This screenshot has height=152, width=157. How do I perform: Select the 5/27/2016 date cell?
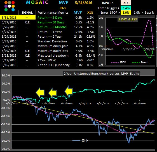9,22
